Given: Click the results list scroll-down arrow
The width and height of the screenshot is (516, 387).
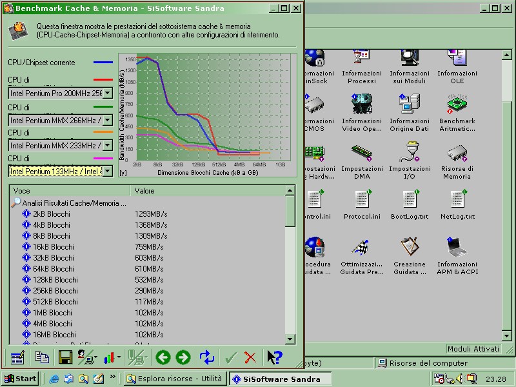Looking at the screenshot, I should coord(290,339).
